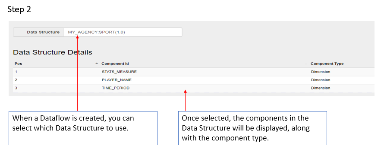The width and height of the screenshot is (384, 156).
Task: Click position 1 cell in the table
Action: pos(16,72)
